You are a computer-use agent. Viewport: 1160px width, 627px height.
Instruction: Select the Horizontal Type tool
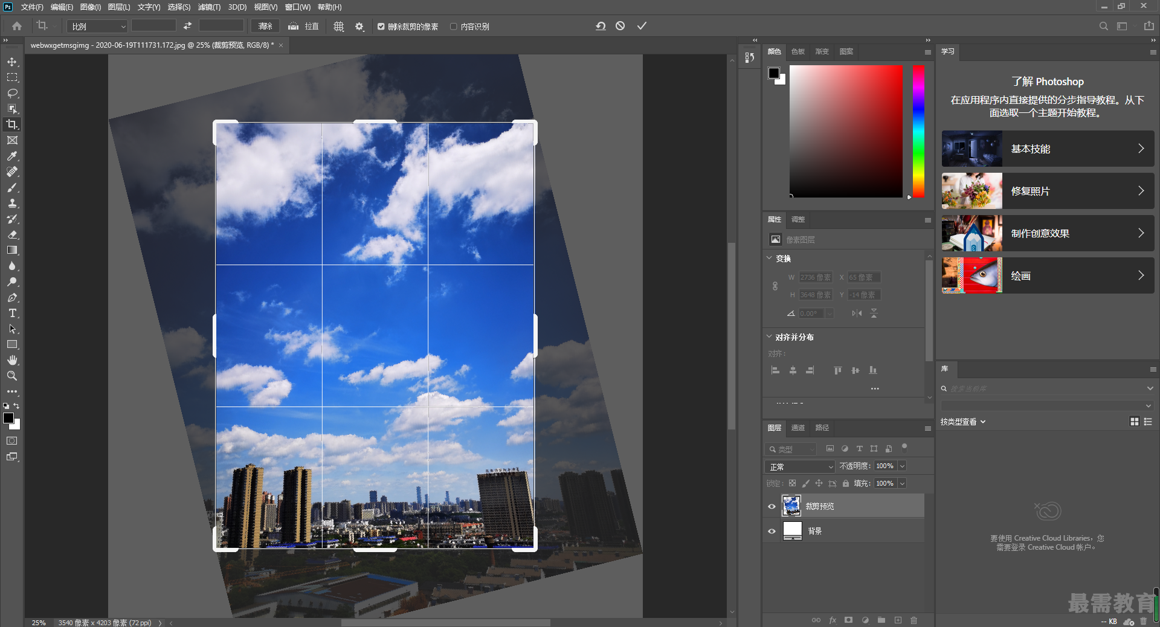pos(12,313)
